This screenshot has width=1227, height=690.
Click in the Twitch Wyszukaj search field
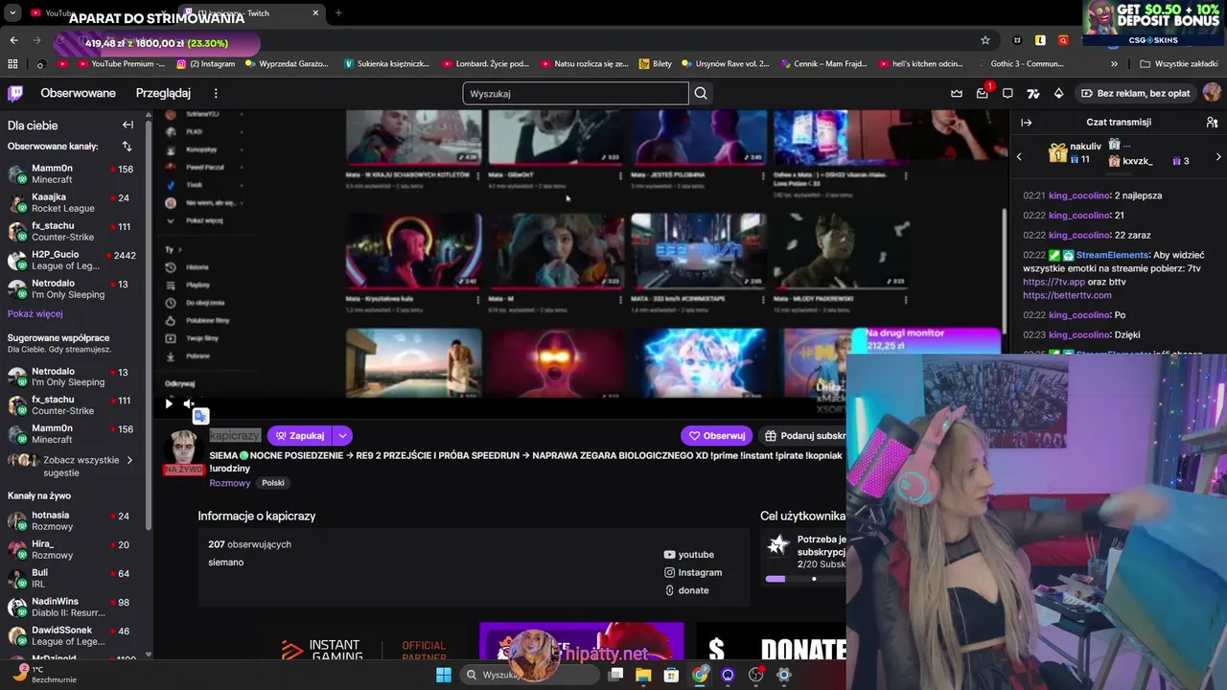[x=575, y=93]
